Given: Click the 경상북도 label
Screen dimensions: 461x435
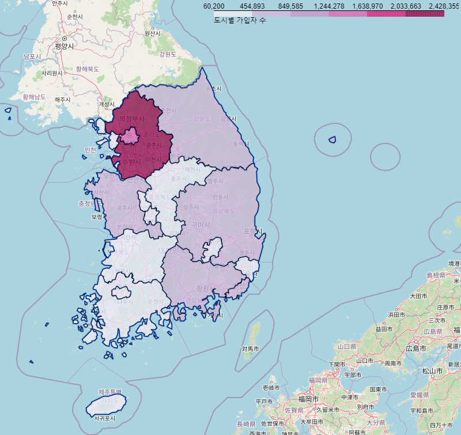Looking at the screenshot, I should point(224,211).
